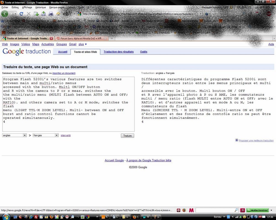The width and height of the screenshot is (276, 220).
Task: Click the Traduire button
Action: click(x=128, y=136)
